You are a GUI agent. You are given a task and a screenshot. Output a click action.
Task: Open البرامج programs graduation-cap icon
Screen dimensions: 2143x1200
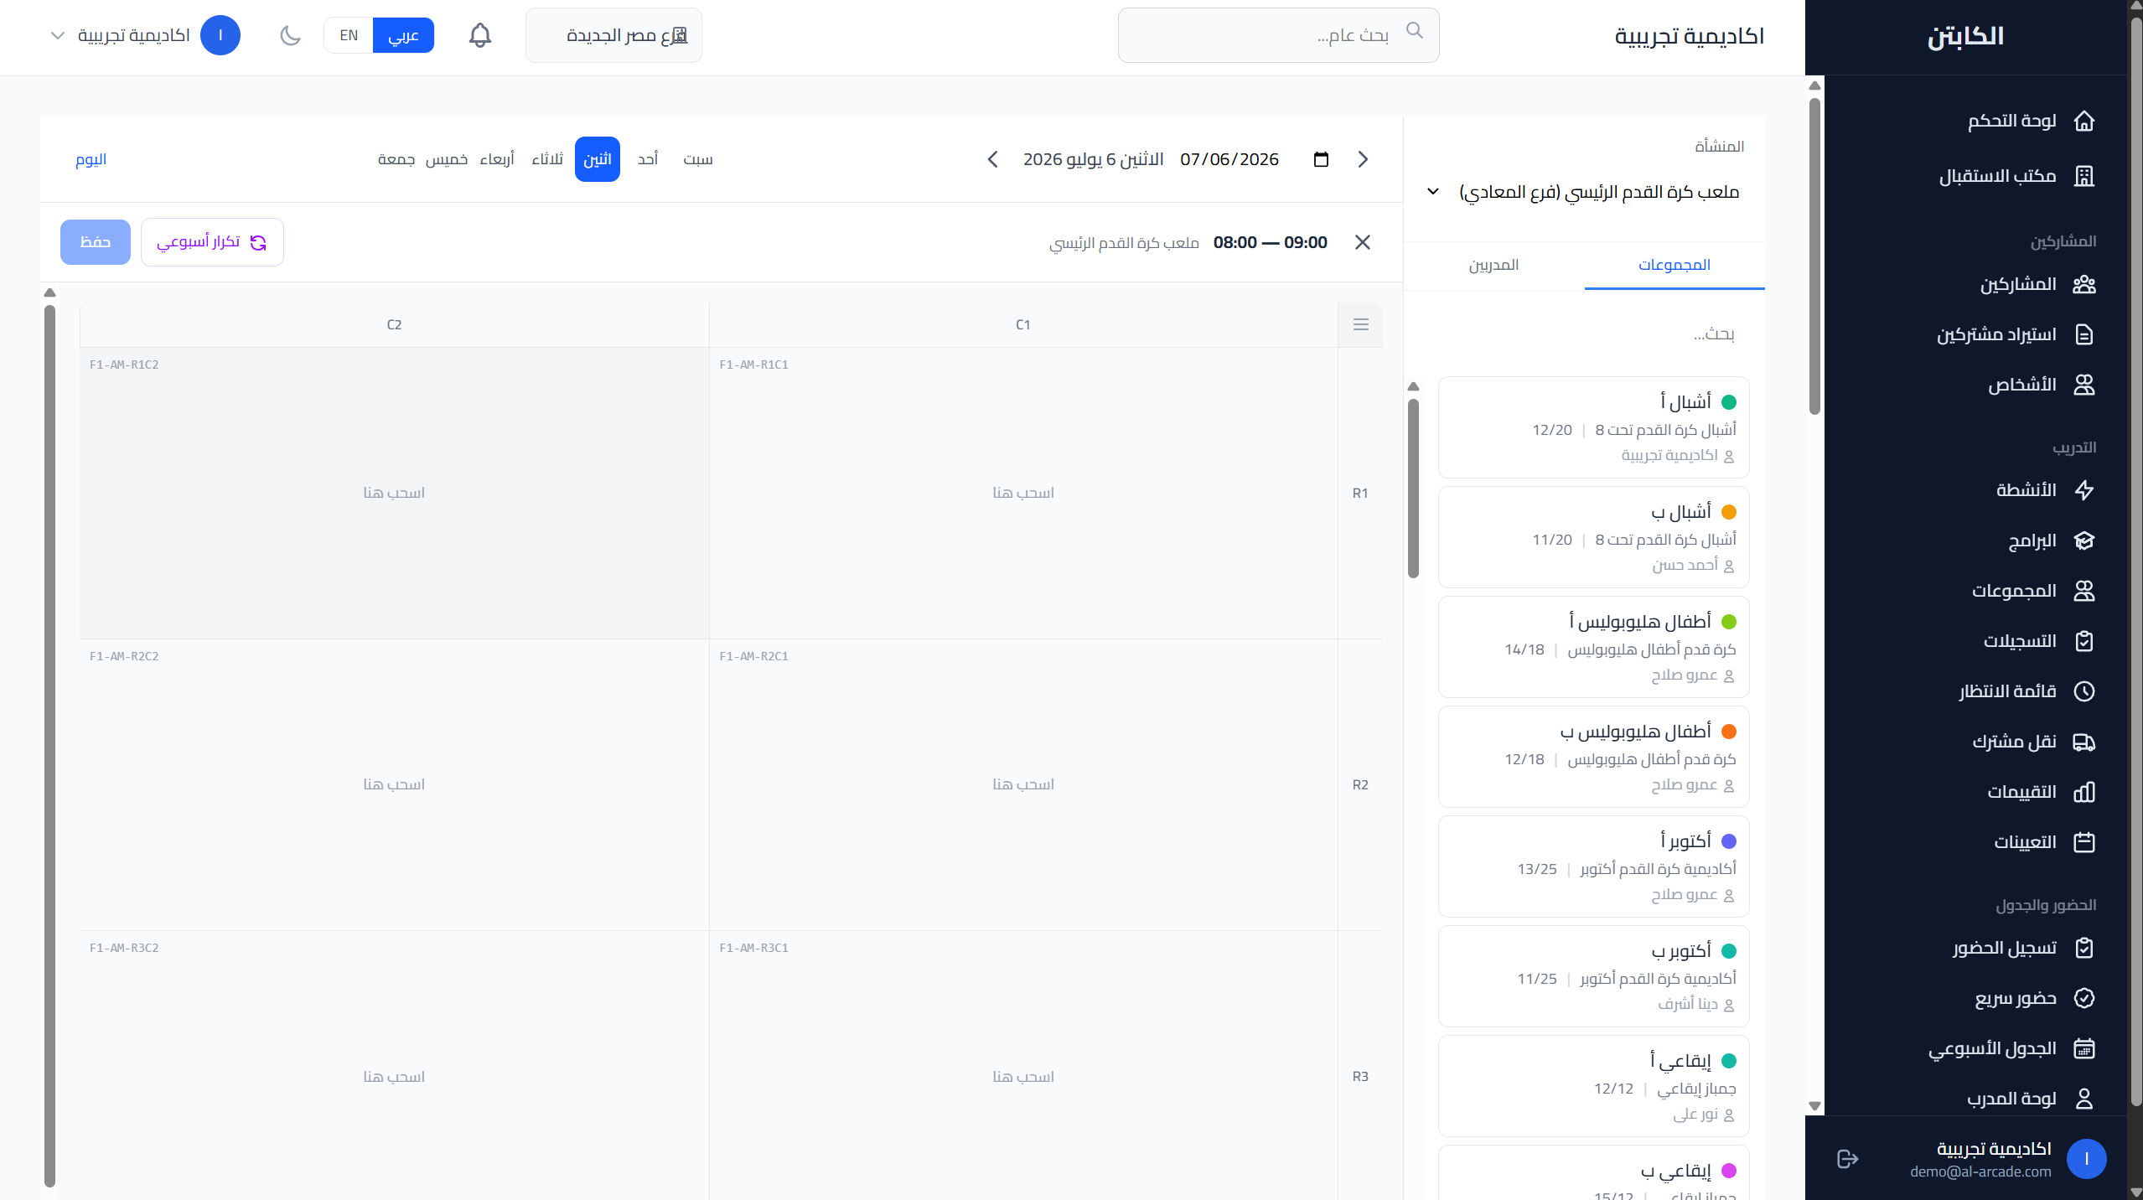(2083, 541)
